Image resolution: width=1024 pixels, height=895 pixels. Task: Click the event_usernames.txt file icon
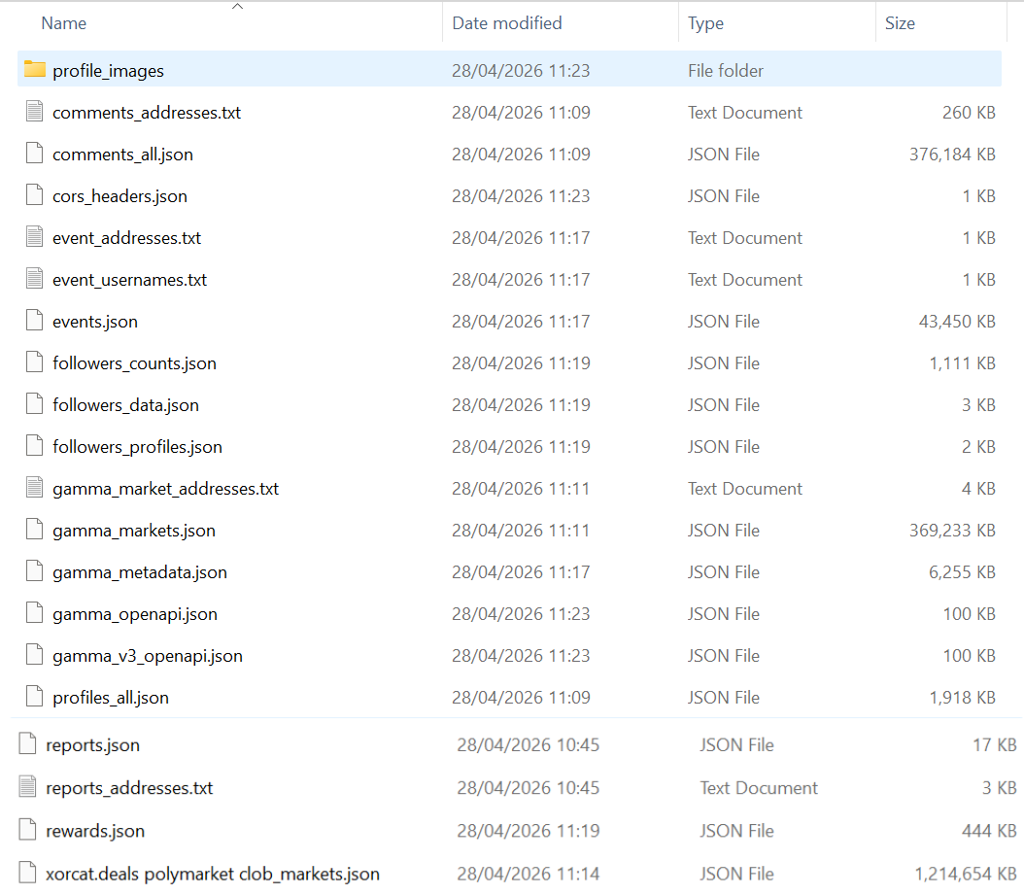(35, 279)
